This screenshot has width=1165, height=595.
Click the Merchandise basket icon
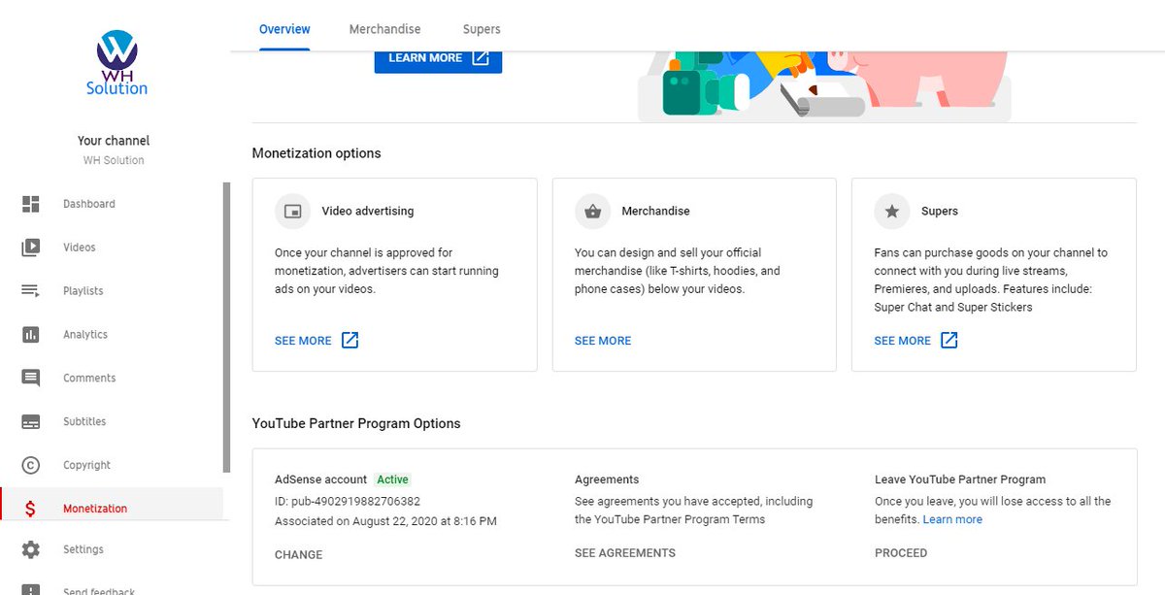(x=592, y=211)
